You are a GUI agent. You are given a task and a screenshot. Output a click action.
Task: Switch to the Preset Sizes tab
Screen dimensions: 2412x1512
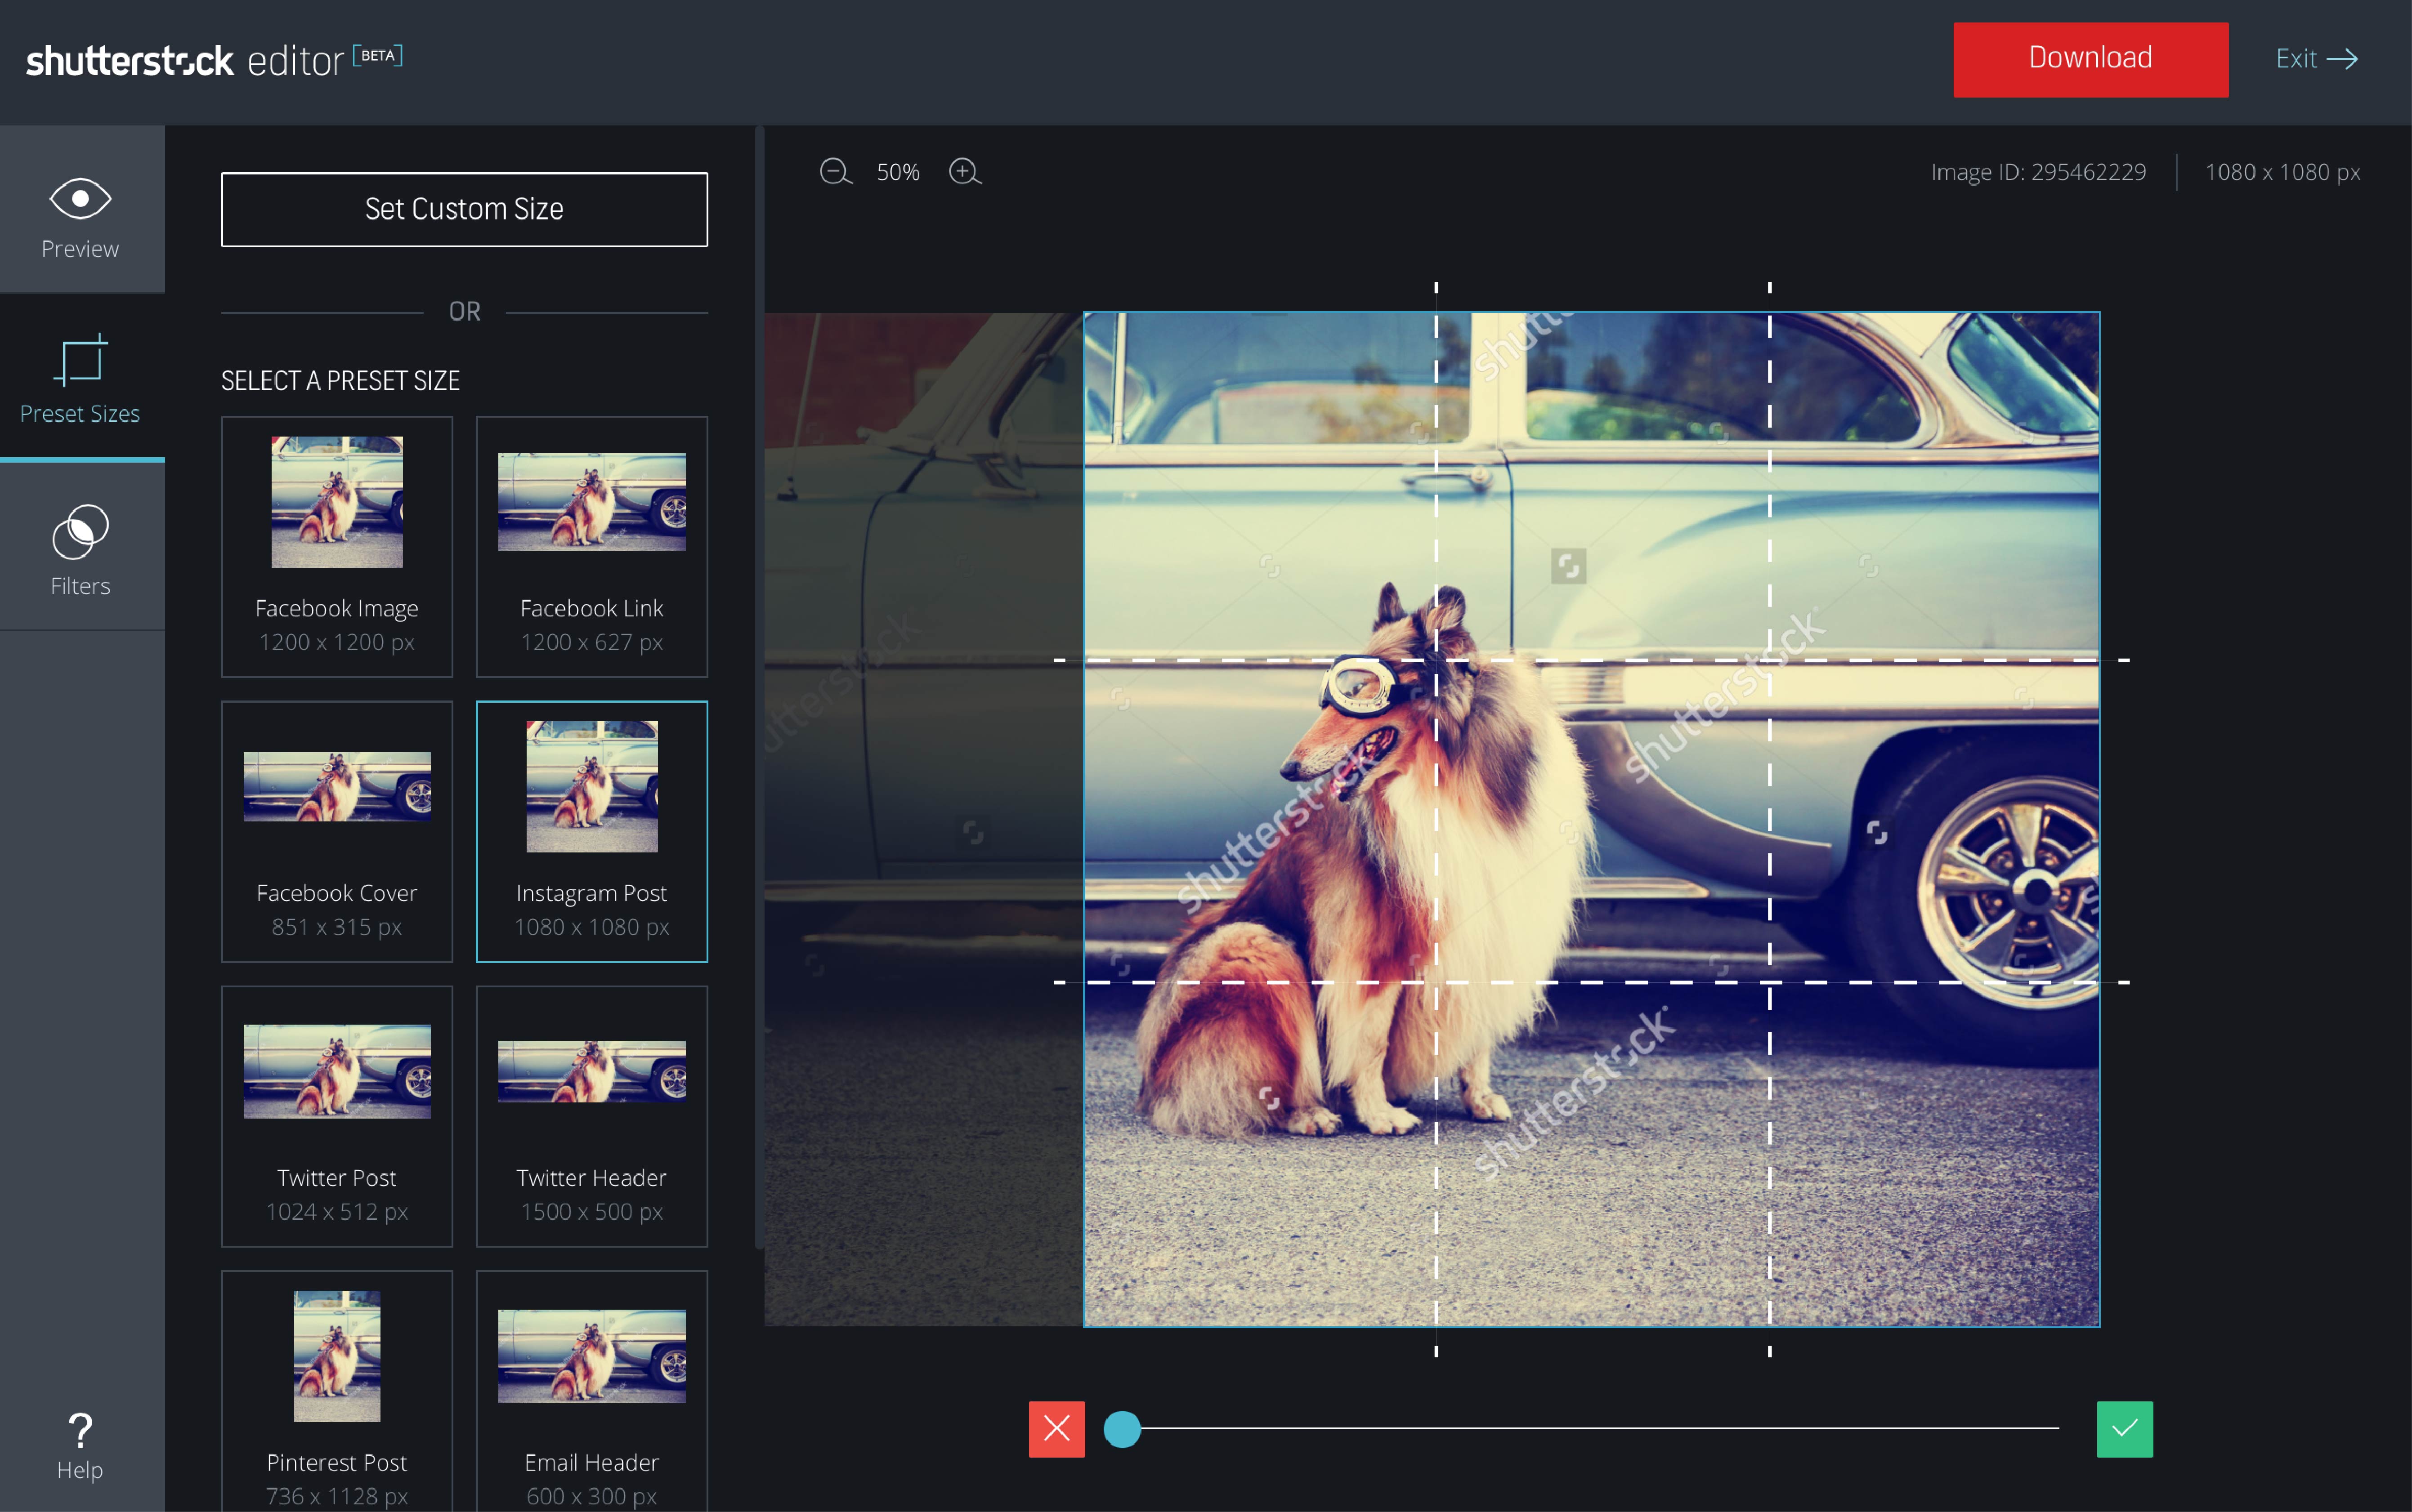[80, 380]
